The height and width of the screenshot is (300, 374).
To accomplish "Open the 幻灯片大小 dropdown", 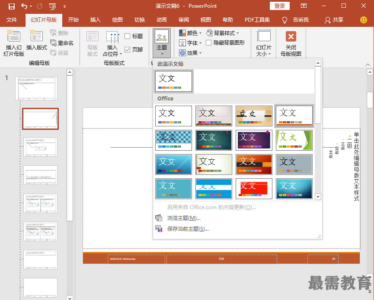I will (264, 43).
